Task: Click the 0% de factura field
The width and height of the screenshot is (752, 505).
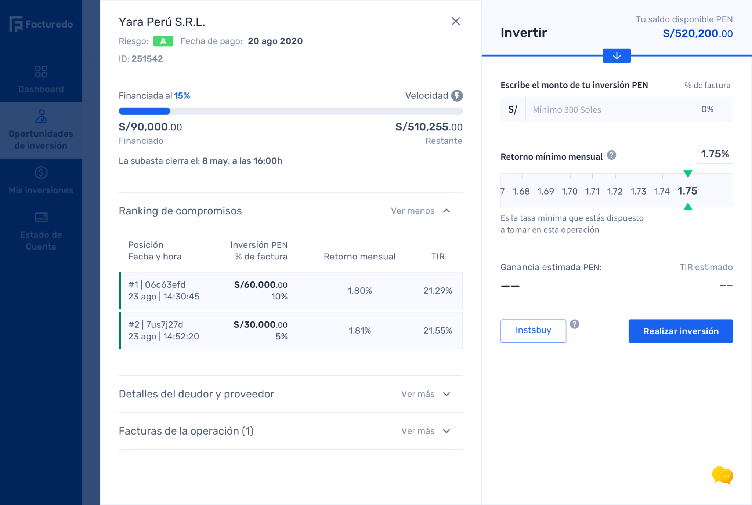Action: [x=708, y=109]
